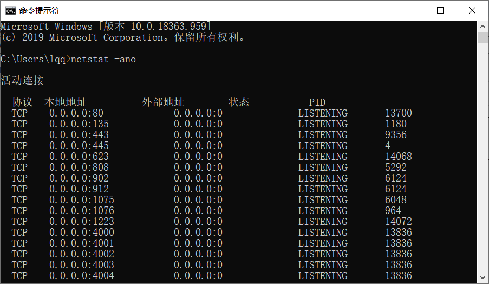Click PID value 964
The height and width of the screenshot is (284, 489).
click(393, 211)
